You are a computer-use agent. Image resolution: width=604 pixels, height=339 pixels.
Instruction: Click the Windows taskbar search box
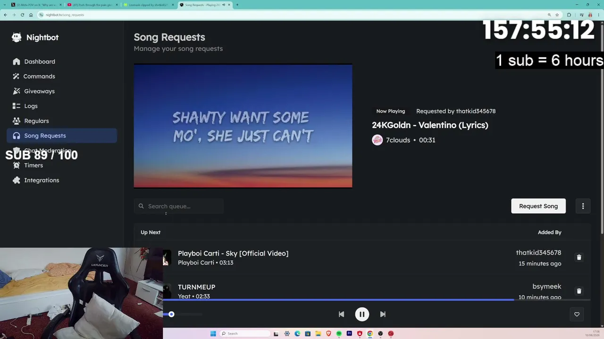245,334
